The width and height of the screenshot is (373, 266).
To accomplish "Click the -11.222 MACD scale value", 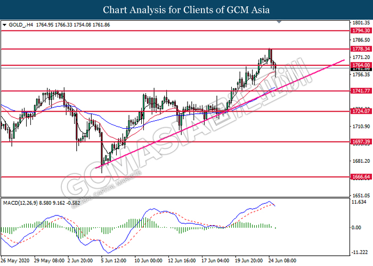I will (x=360, y=252).
